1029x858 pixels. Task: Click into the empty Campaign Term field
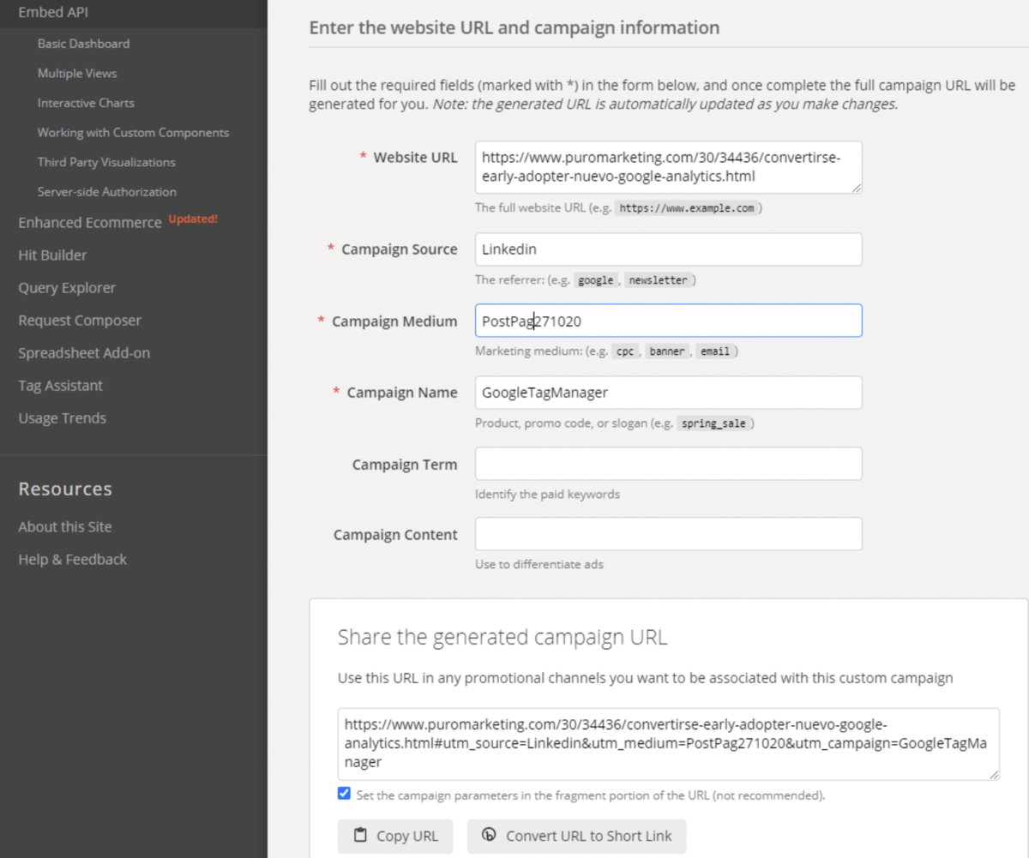pos(669,464)
